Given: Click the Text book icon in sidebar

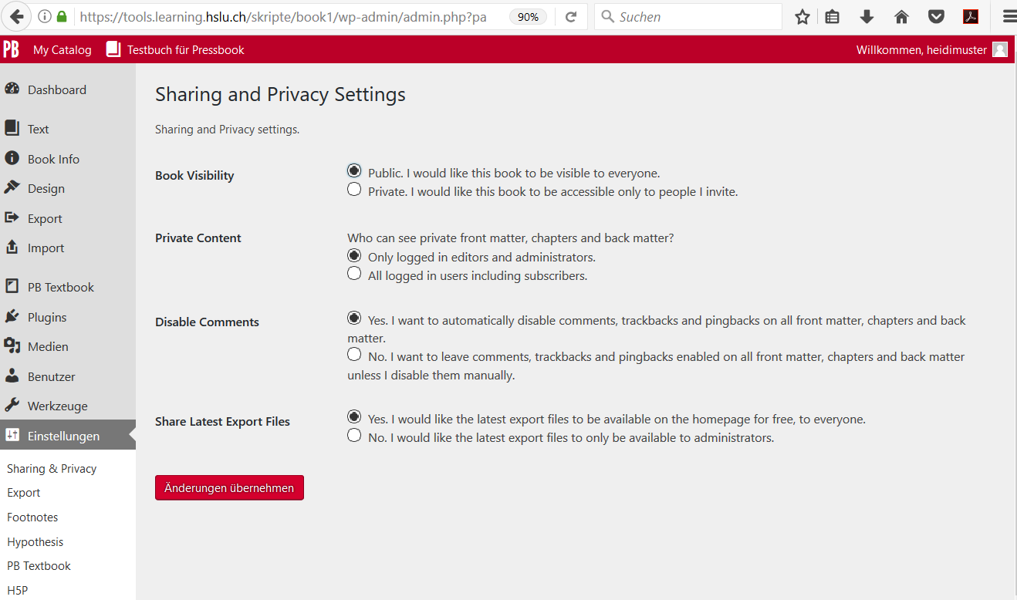Looking at the screenshot, I should coord(12,128).
